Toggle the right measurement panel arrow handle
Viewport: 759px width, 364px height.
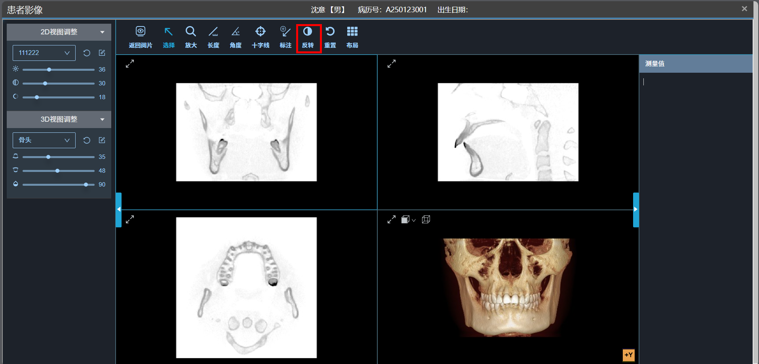coord(635,209)
